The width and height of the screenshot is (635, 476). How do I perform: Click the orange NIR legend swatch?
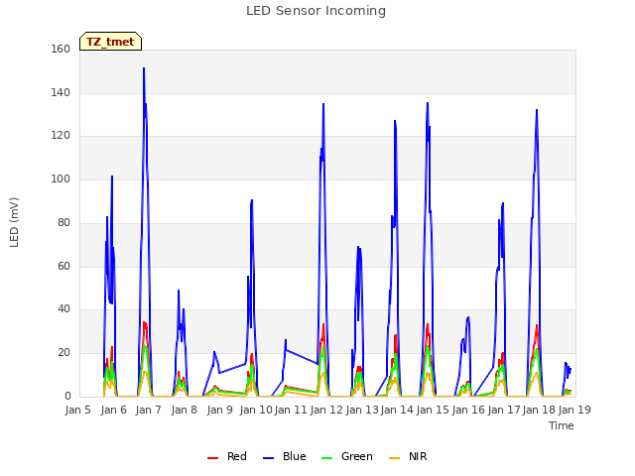point(394,458)
